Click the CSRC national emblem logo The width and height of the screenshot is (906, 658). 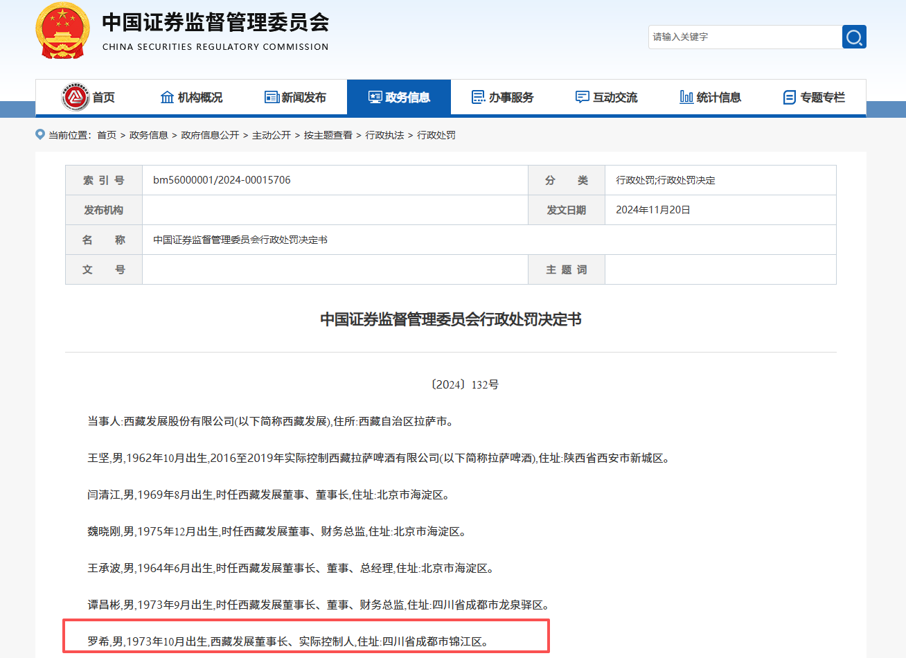pyautogui.click(x=62, y=31)
